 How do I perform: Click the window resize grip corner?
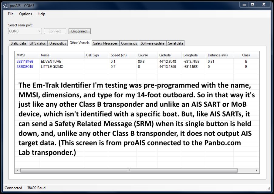click(x=269, y=189)
